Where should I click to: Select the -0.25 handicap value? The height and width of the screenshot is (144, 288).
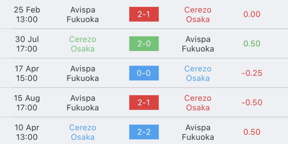[252, 73]
